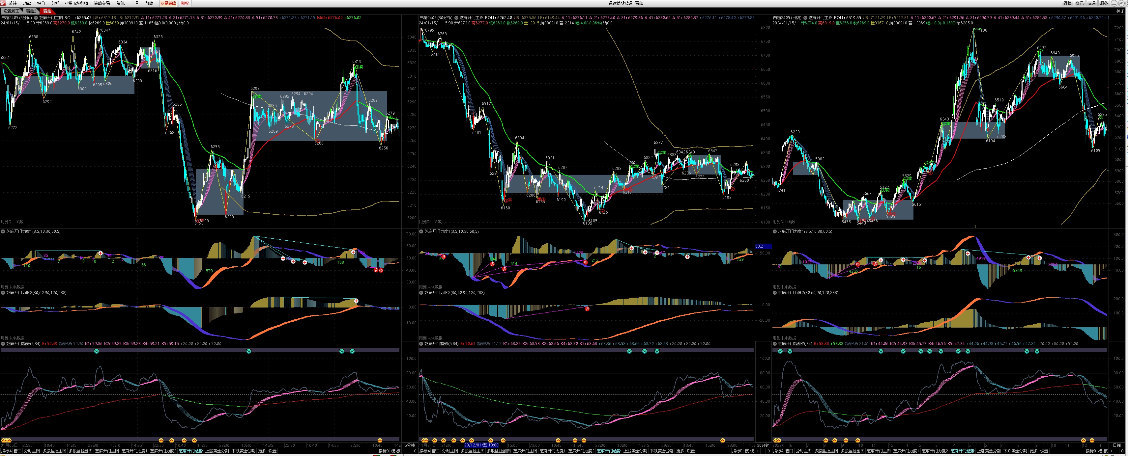This screenshot has height=456, width=1128.
Task: Open dropdown for left panel 芝麻开门力度1
Action: 3,231
